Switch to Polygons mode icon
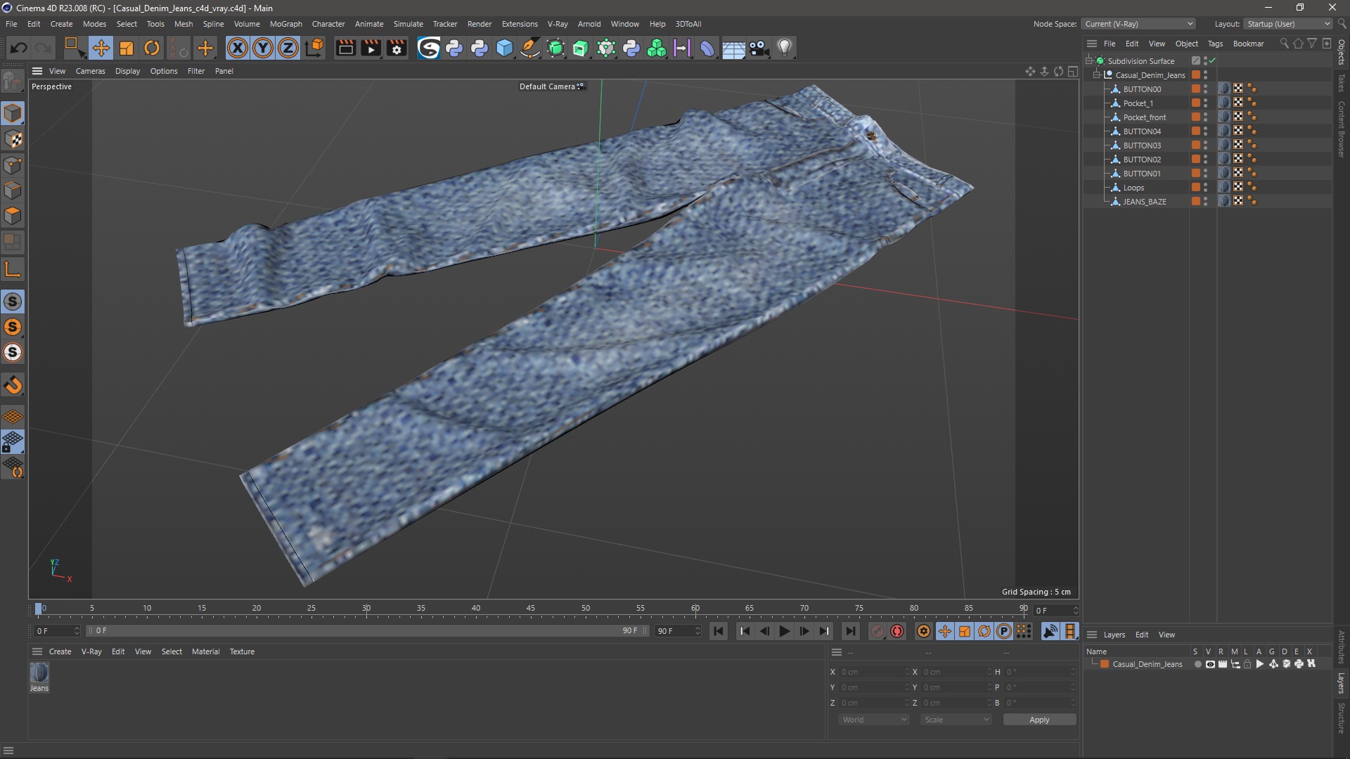This screenshot has height=759, width=1350. coord(13,216)
